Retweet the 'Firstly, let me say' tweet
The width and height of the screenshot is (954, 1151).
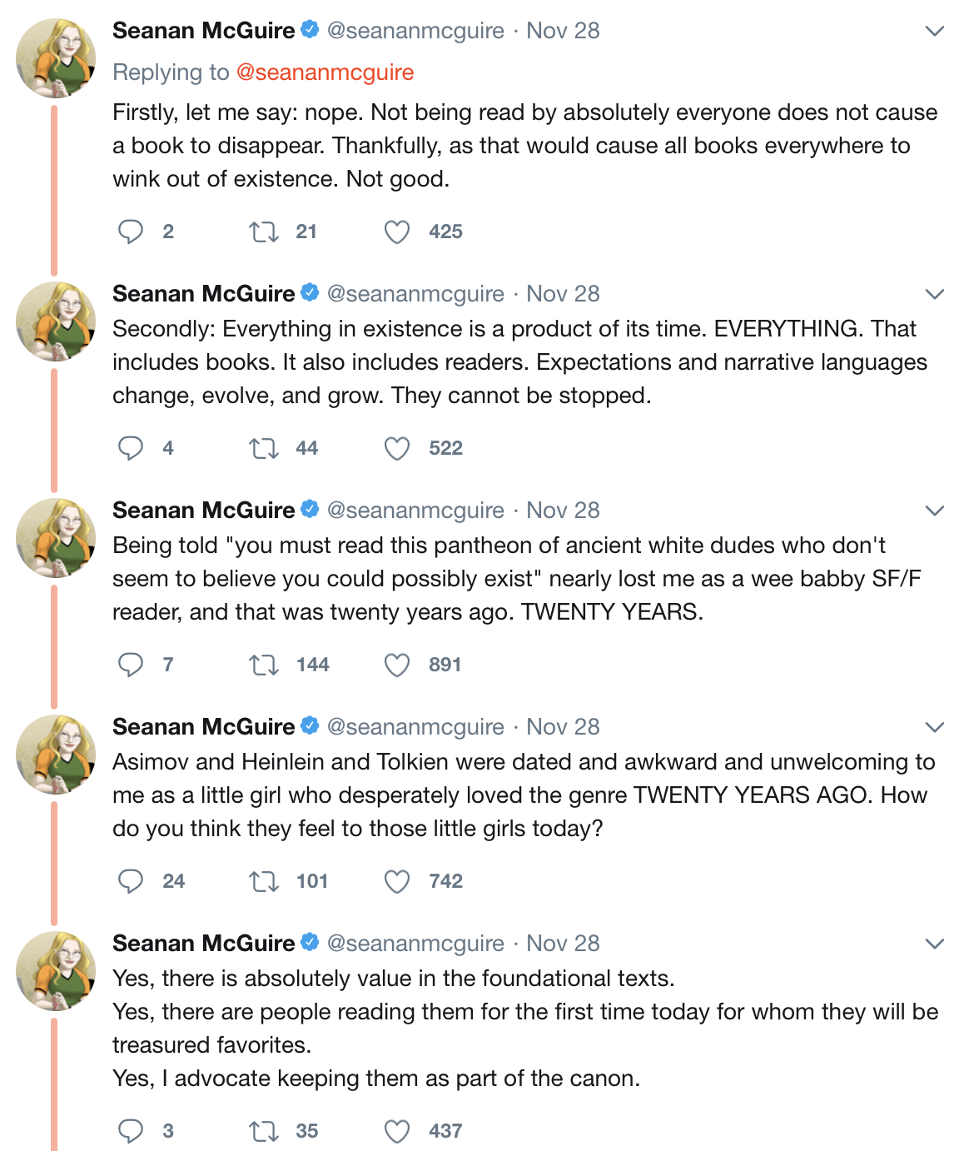(x=264, y=232)
